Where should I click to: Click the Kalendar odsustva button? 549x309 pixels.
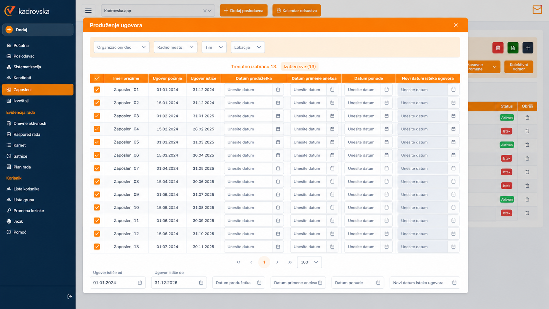[x=296, y=11]
